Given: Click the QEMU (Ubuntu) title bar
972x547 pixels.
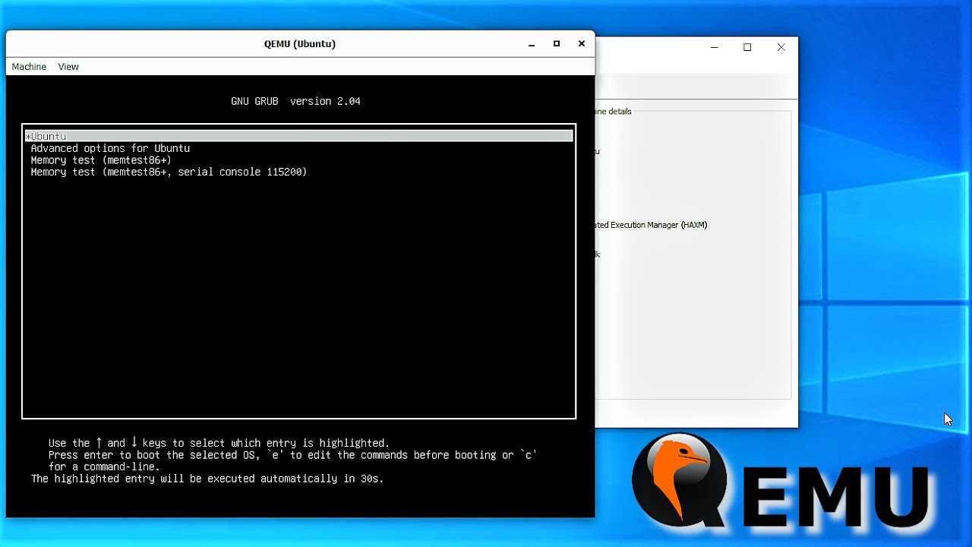Looking at the screenshot, I should [300, 44].
